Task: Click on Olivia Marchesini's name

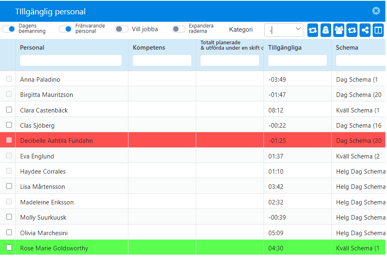Action: point(44,233)
